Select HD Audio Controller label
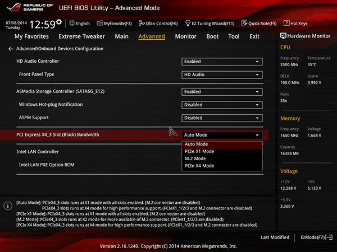 point(38,61)
